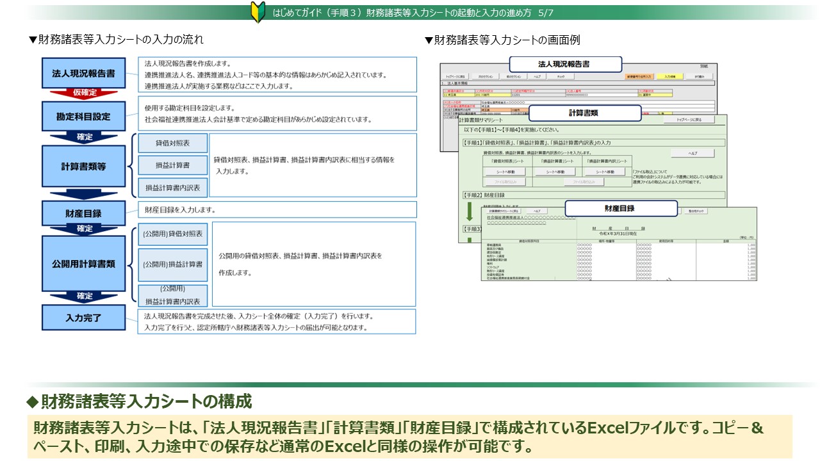Select the 法人現況報告書 flow step box

[84, 74]
